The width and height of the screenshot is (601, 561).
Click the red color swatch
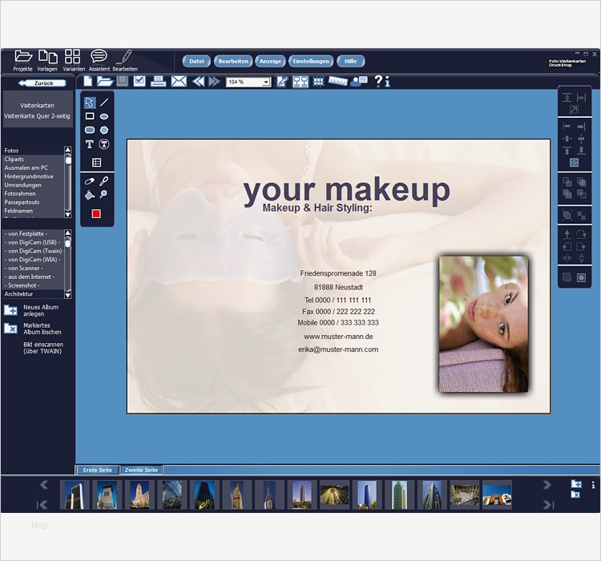[97, 214]
